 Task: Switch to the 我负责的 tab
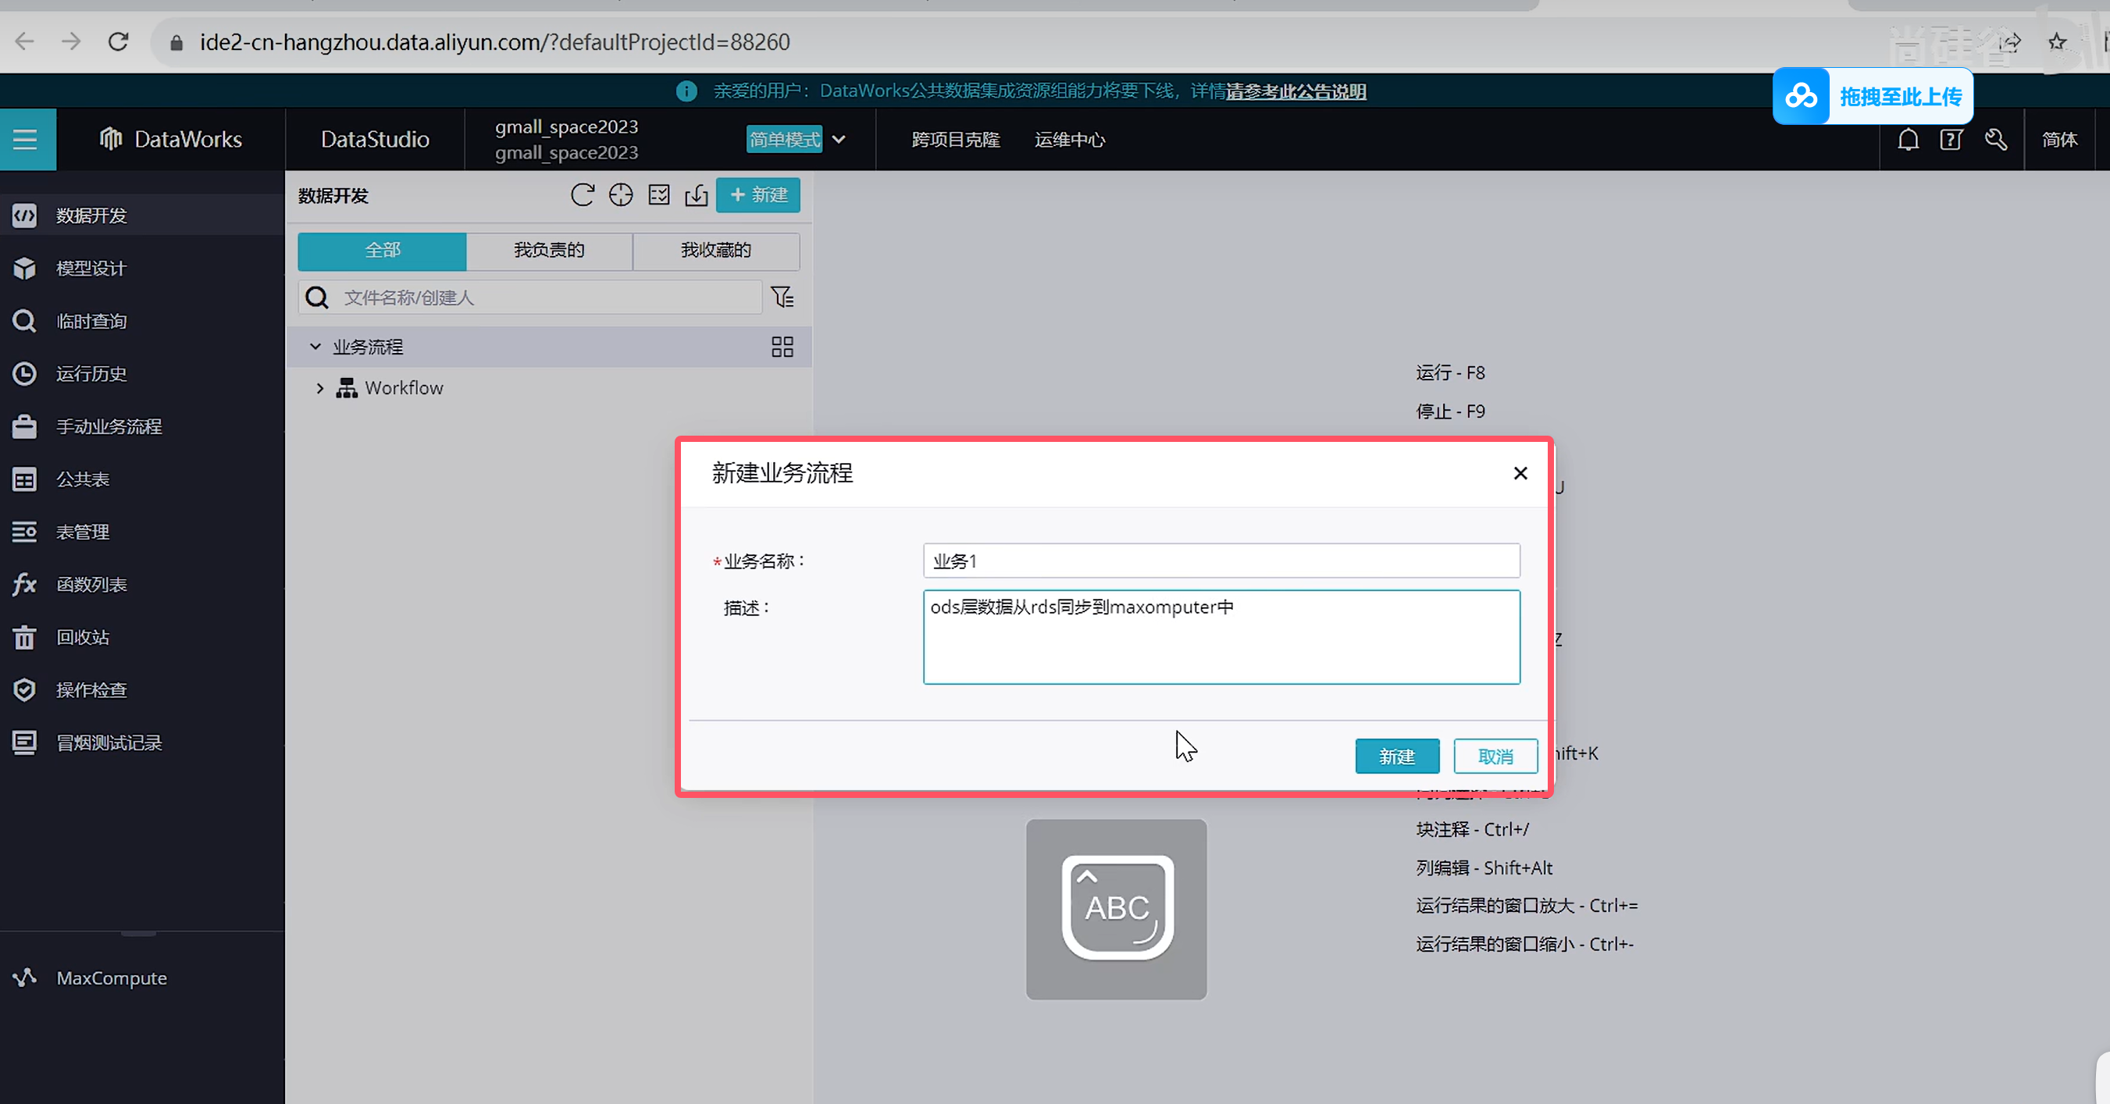(x=549, y=251)
